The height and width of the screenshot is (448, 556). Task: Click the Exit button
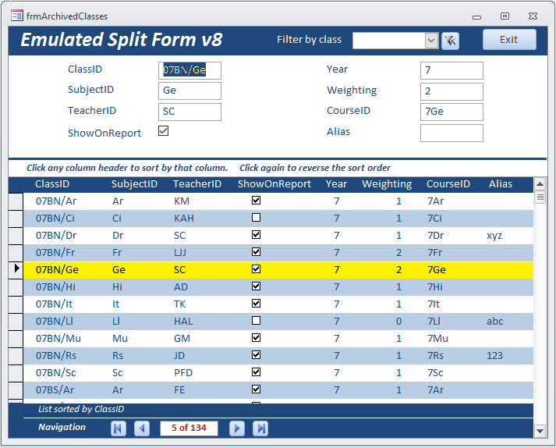509,39
